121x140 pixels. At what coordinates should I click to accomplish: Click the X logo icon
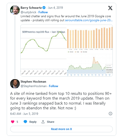110,8
